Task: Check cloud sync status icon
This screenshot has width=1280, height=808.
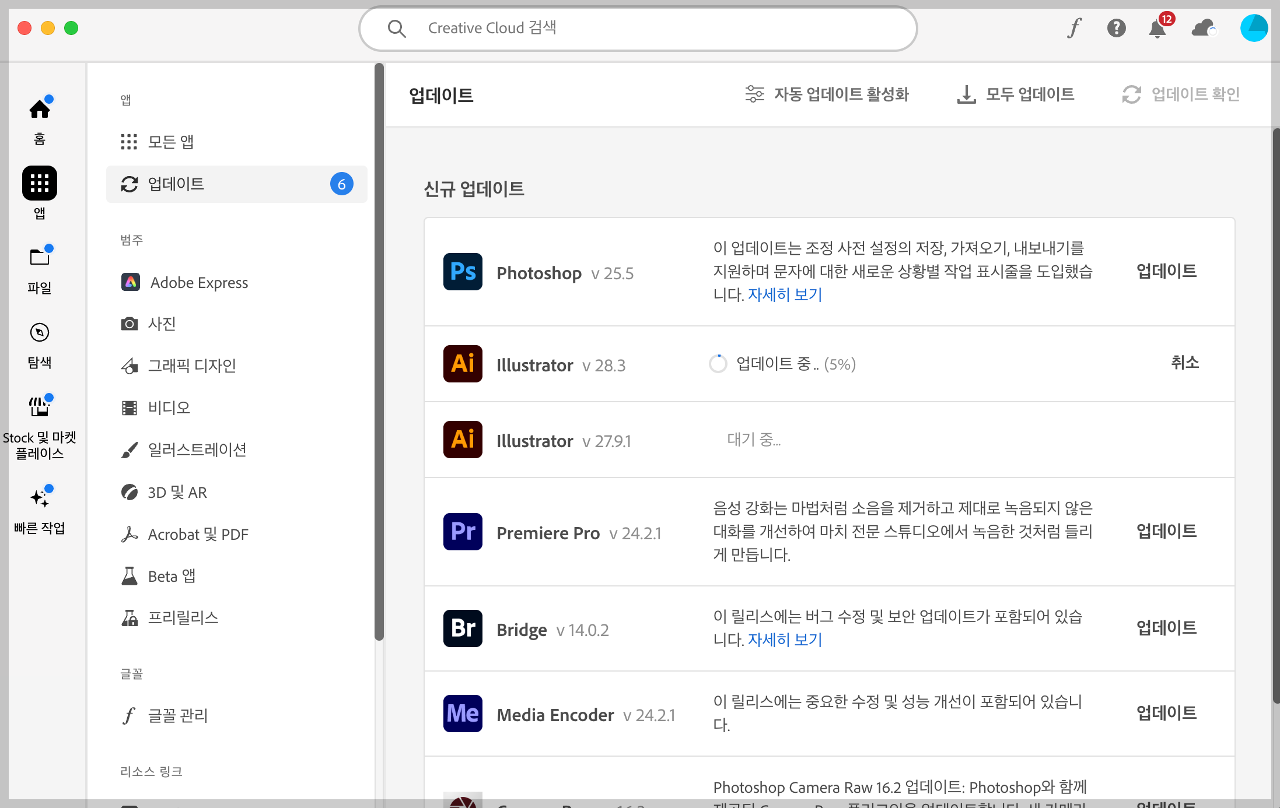Action: tap(1204, 28)
